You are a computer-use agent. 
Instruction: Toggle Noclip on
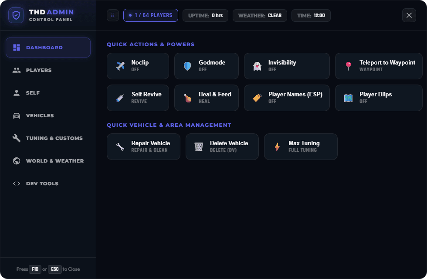tap(138, 66)
